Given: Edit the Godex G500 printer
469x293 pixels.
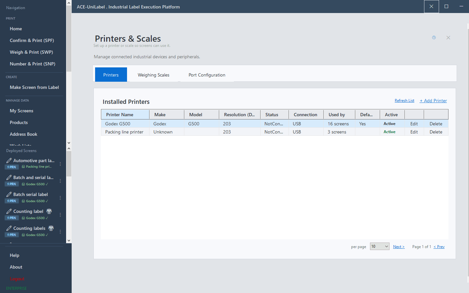Looking at the screenshot, I should (414, 124).
